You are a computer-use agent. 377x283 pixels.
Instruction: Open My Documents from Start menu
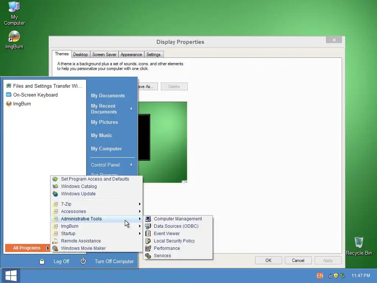108,95
